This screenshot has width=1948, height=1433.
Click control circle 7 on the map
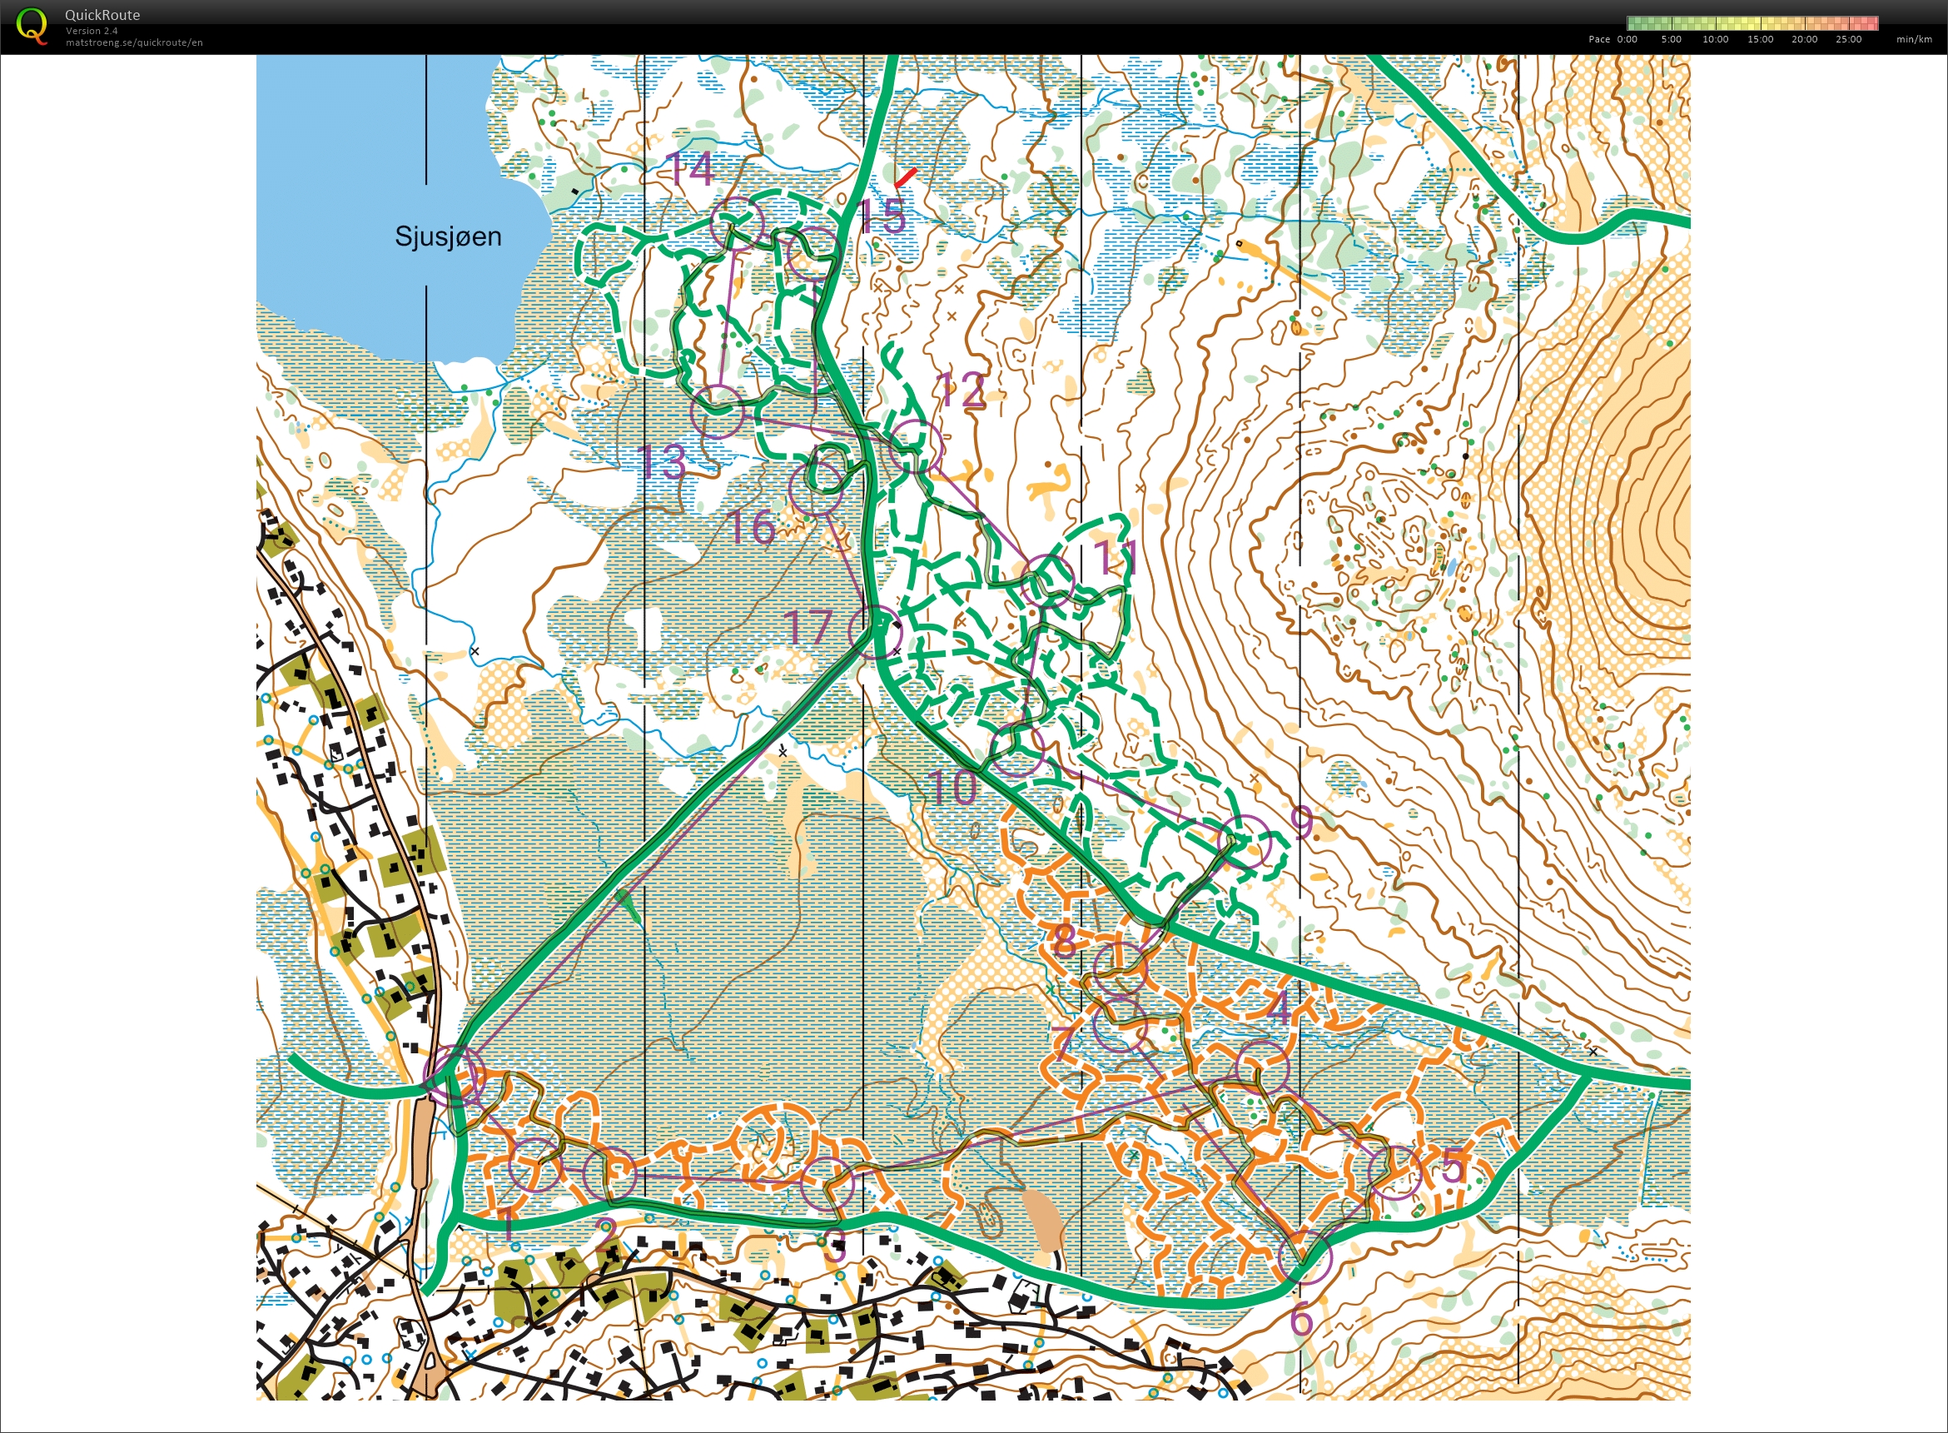[x=1120, y=1025]
